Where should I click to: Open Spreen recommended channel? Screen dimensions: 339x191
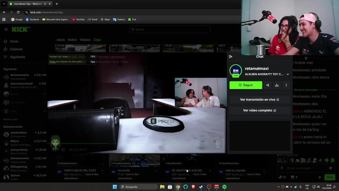(25, 177)
